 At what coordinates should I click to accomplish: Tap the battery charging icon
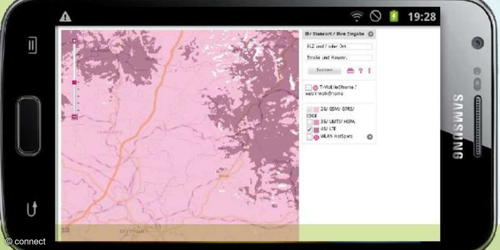click(394, 17)
